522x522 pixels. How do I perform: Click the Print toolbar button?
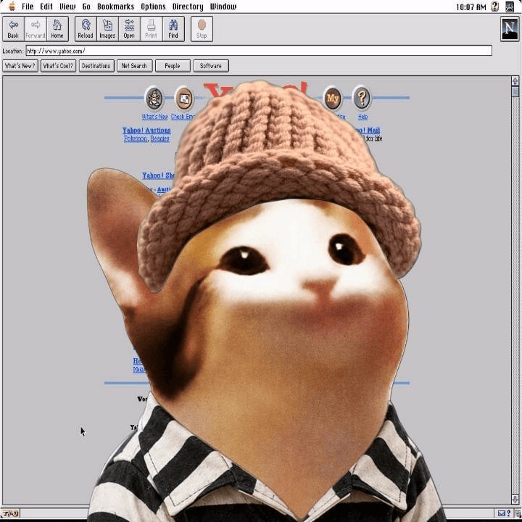coord(151,29)
